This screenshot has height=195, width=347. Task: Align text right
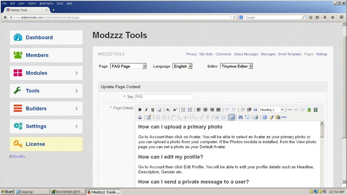pyautogui.click(x=212, y=110)
